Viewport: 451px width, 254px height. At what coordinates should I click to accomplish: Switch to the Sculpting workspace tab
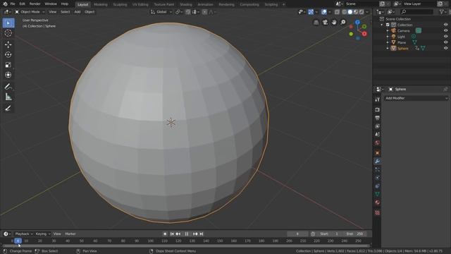point(120,4)
